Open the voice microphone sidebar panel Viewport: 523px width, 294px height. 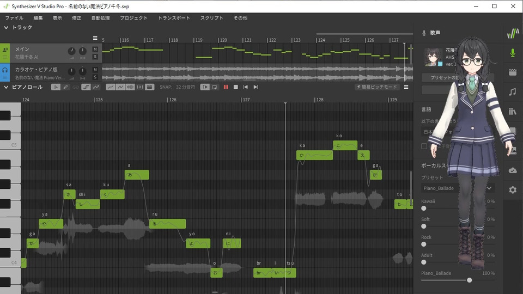pos(513,53)
